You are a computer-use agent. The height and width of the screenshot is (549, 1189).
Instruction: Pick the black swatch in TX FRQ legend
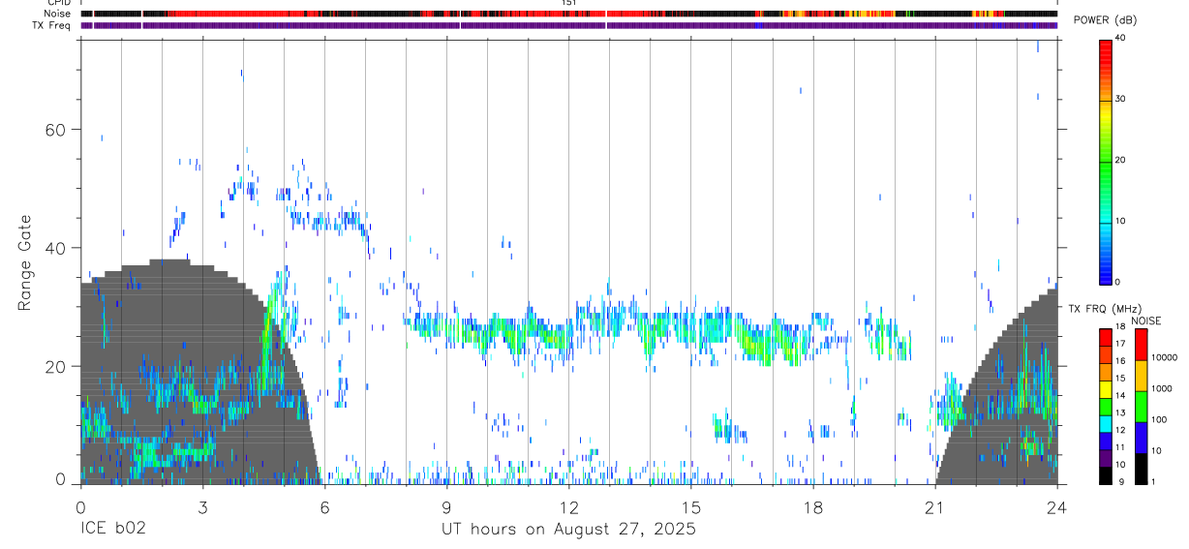pyautogui.click(x=1106, y=475)
